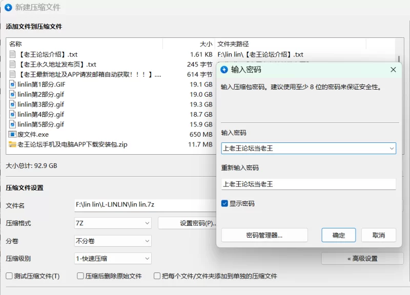Click the 18.7 GB size cell

[201, 114]
